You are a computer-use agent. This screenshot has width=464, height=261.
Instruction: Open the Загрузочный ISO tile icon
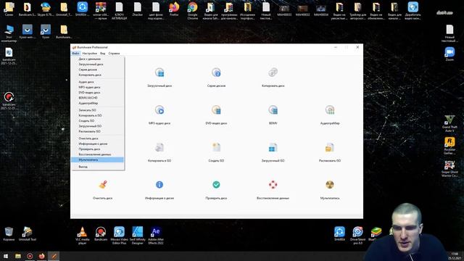click(x=273, y=147)
